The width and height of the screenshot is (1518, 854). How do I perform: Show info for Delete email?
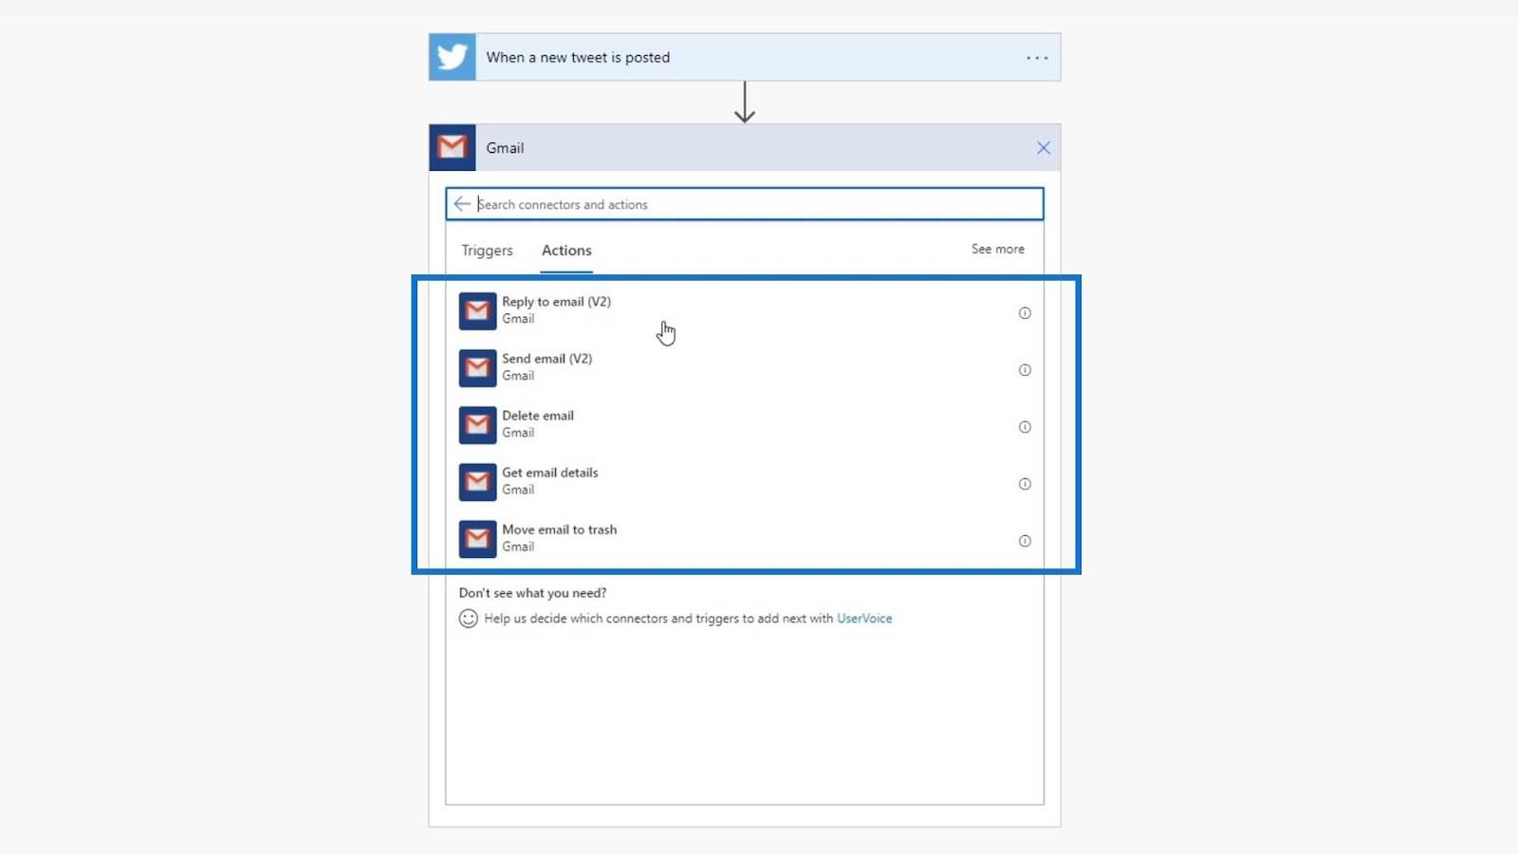(x=1025, y=427)
